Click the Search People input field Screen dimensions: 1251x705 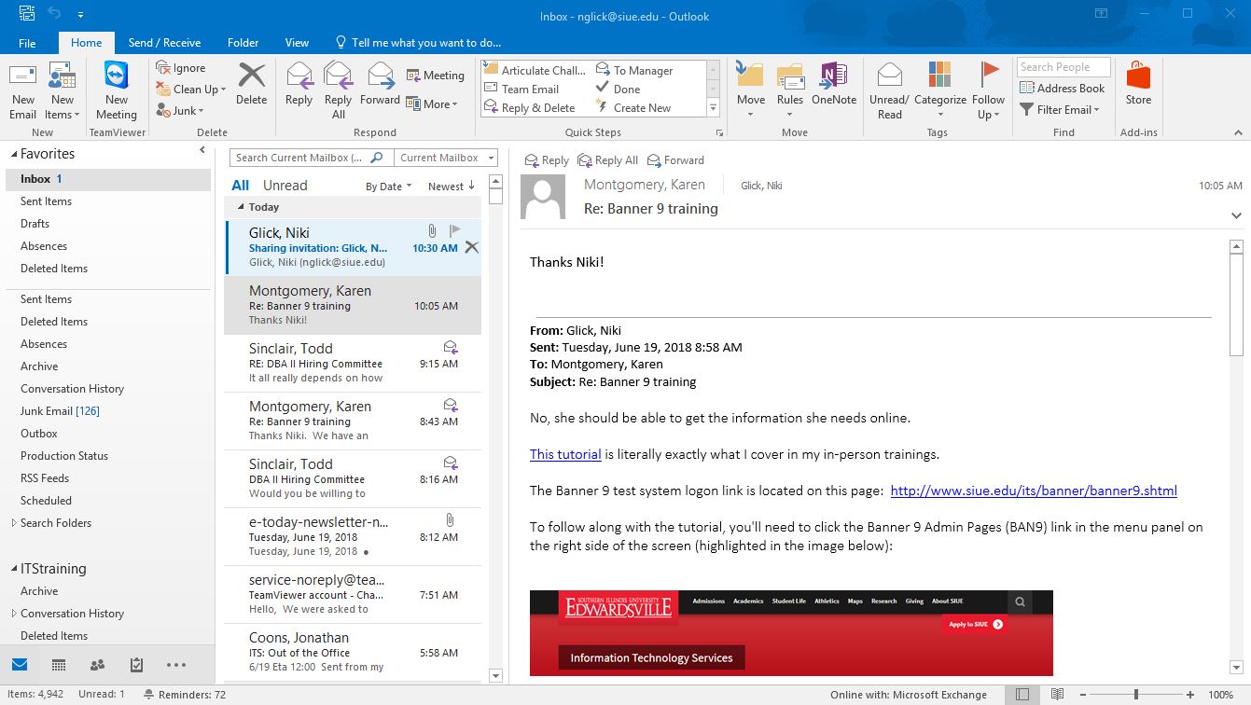pos(1063,67)
